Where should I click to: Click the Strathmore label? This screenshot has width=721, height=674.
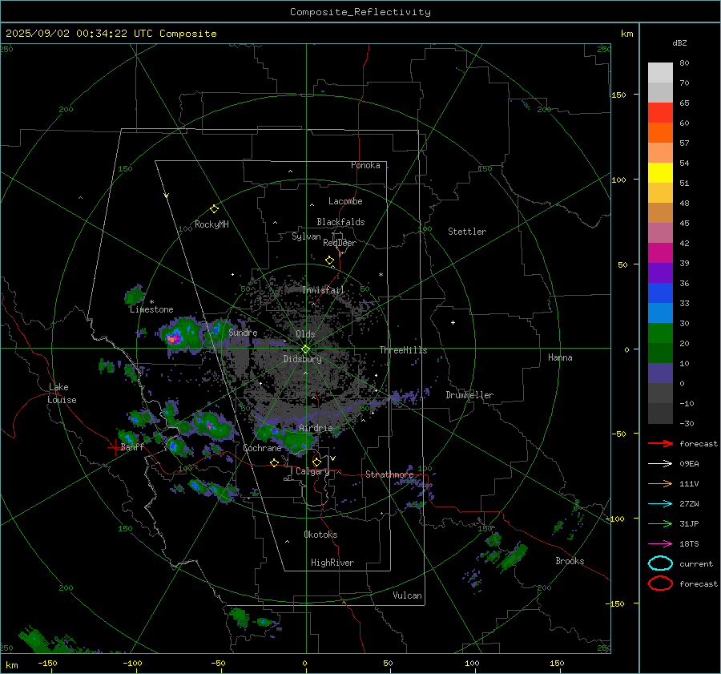tap(389, 474)
